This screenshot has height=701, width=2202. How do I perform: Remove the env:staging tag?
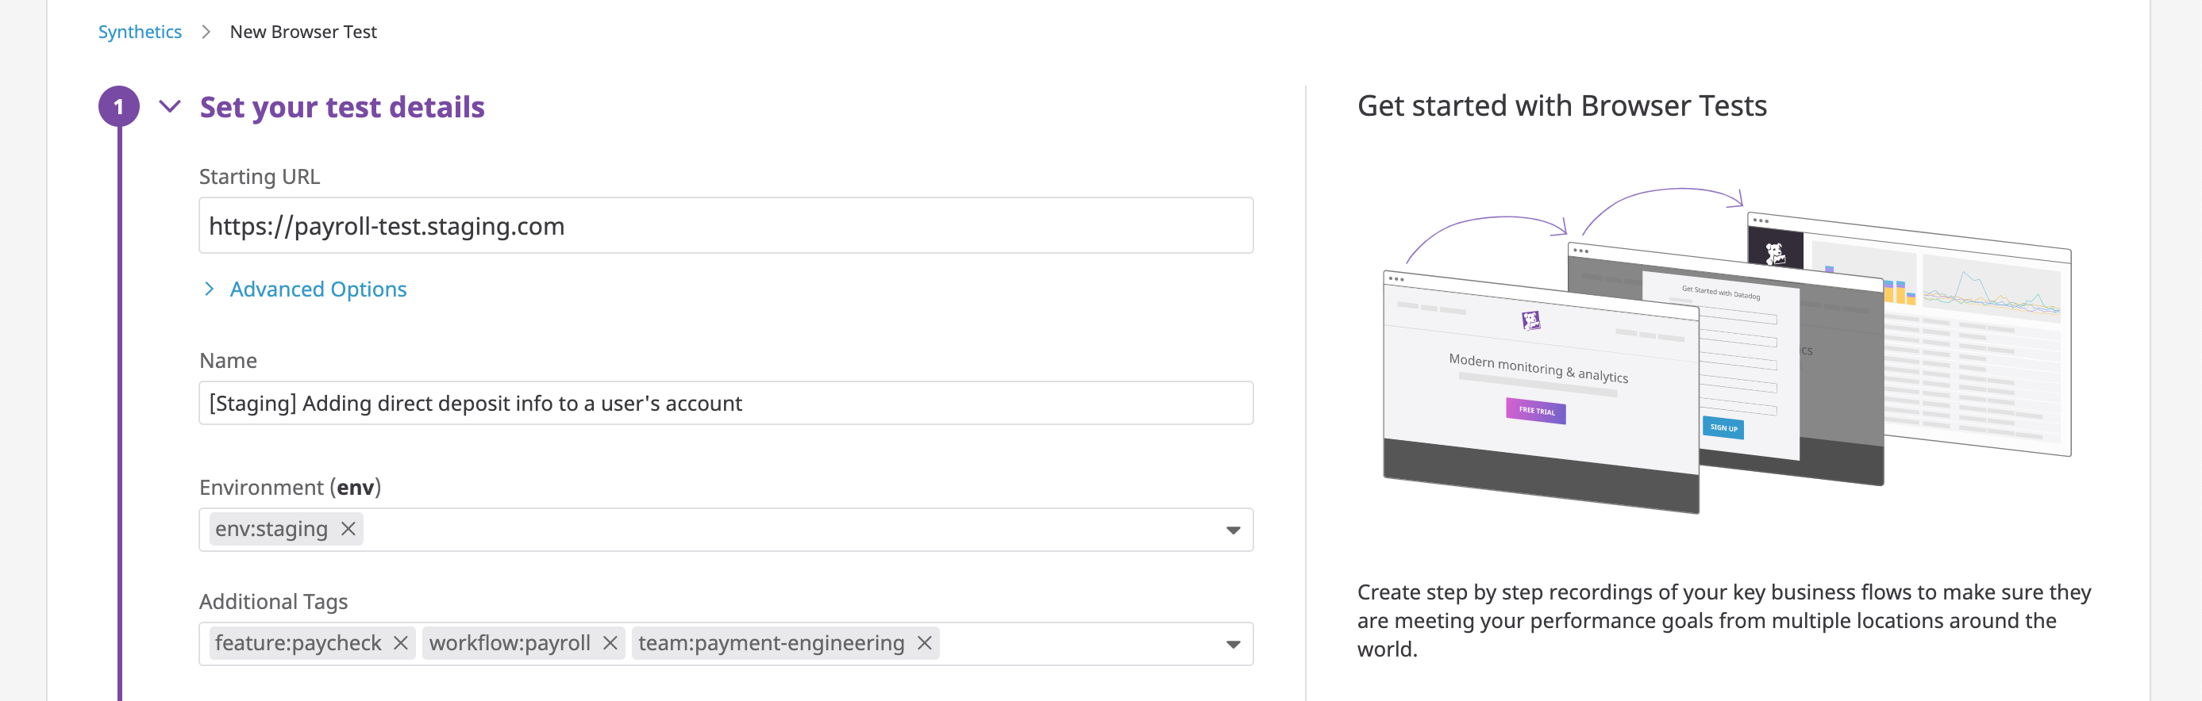(348, 528)
